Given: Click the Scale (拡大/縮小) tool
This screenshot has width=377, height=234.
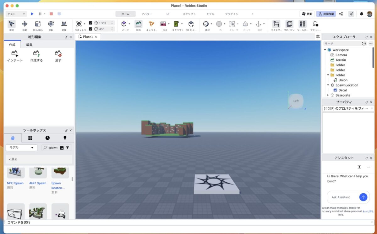Looking at the screenshot, I should click(37, 24).
